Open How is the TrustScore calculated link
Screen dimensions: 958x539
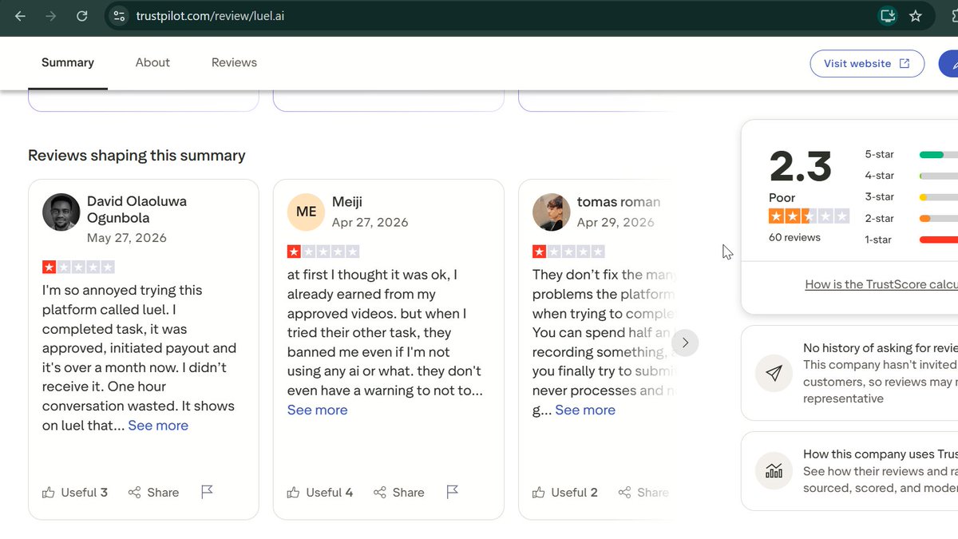point(881,284)
